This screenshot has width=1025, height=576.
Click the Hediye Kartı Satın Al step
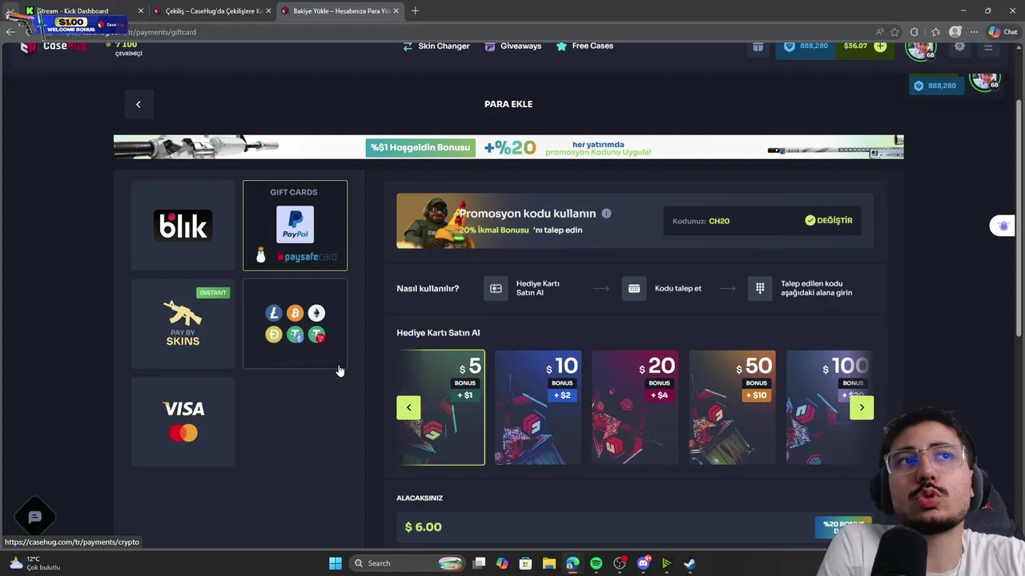click(x=523, y=289)
